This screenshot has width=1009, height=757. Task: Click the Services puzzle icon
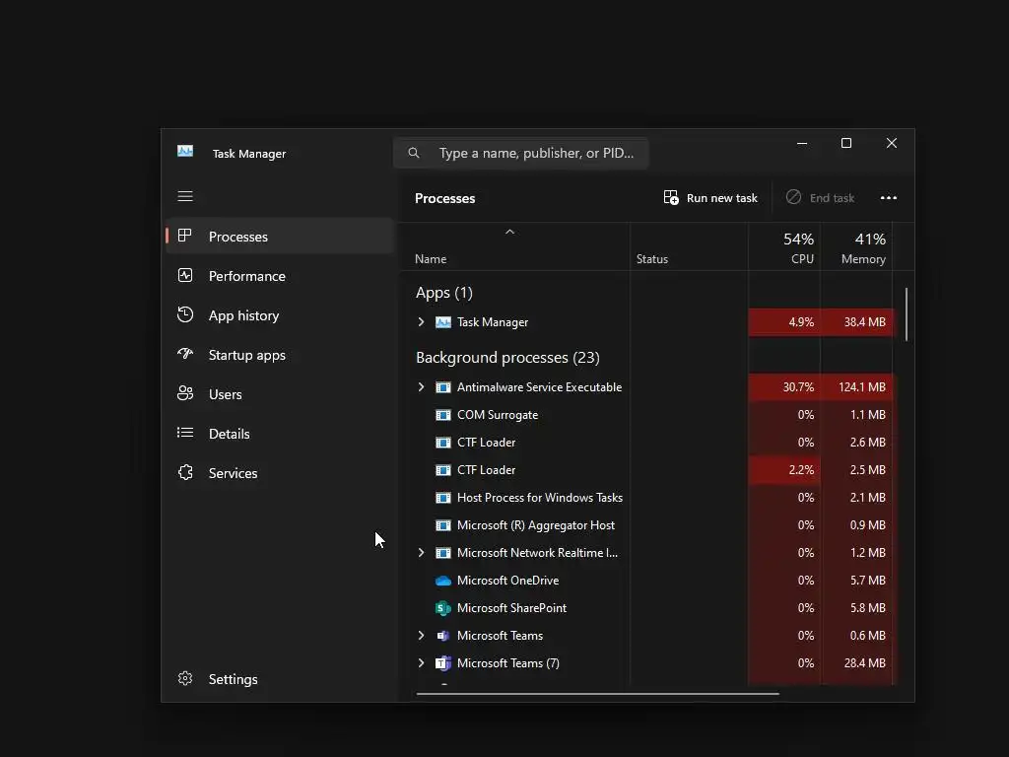pyautogui.click(x=185, y=472)
